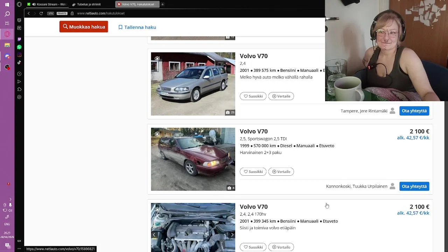Image resolution: width=448 pixels, height=252 pixels.
Task: Open a new browser tab
Action: (x=162, y=4)
